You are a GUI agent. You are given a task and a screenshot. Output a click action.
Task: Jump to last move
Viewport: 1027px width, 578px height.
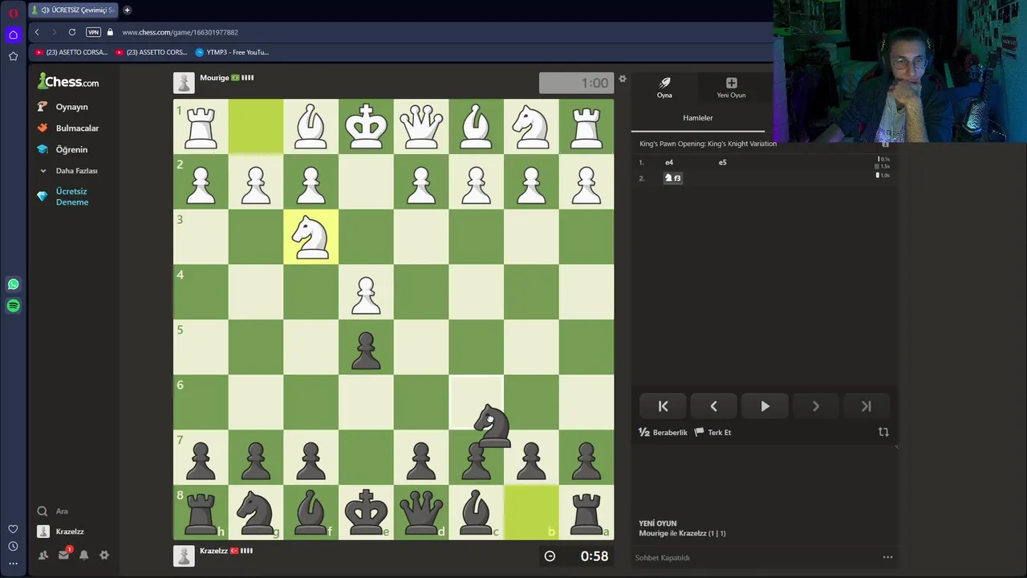tap(866, 406)
